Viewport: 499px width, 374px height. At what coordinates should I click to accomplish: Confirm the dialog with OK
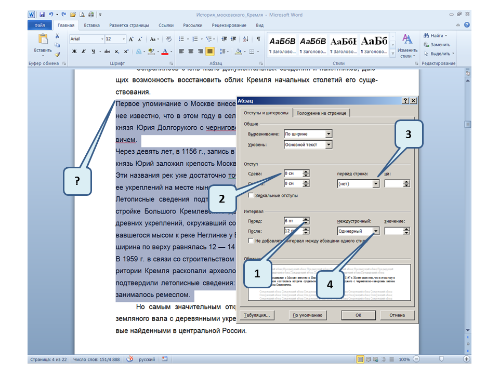358,315
